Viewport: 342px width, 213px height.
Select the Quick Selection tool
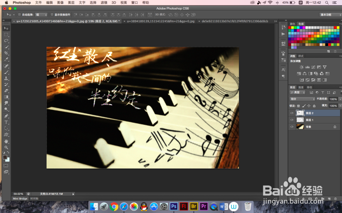6,47
